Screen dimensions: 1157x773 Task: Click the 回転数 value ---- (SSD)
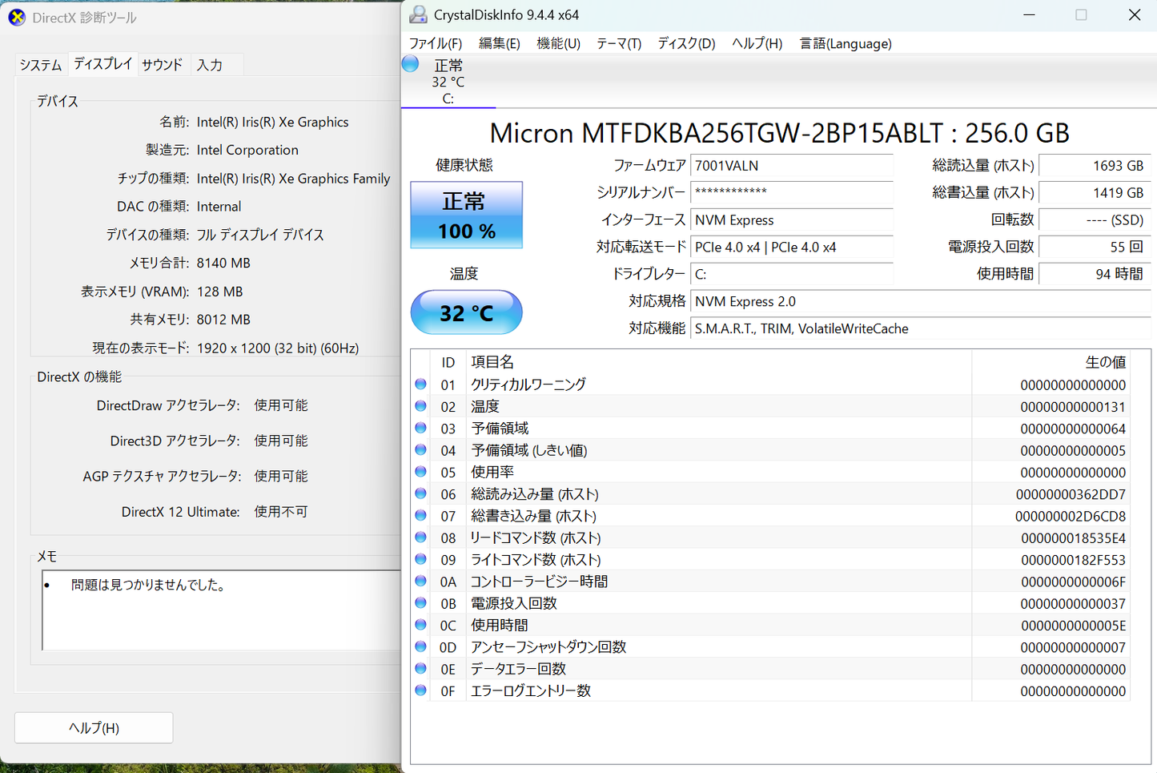[1094, 219]
